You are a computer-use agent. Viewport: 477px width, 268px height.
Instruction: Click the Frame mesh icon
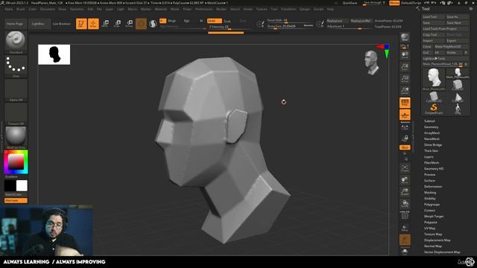click(x=405, y=168)
